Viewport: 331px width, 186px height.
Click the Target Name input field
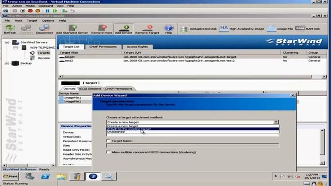pyautogui.click(x=192, y=146)
